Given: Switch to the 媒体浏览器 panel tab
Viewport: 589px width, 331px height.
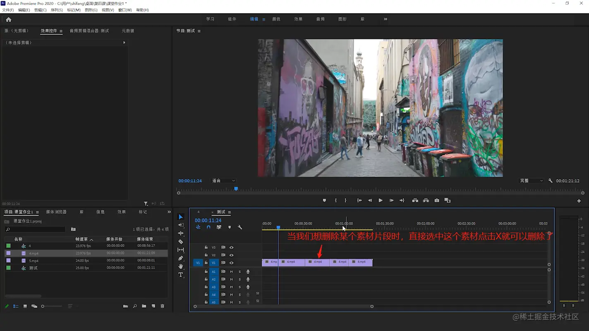Looking at the screenshot, I should pyautogui.click(x=56, y=212).
